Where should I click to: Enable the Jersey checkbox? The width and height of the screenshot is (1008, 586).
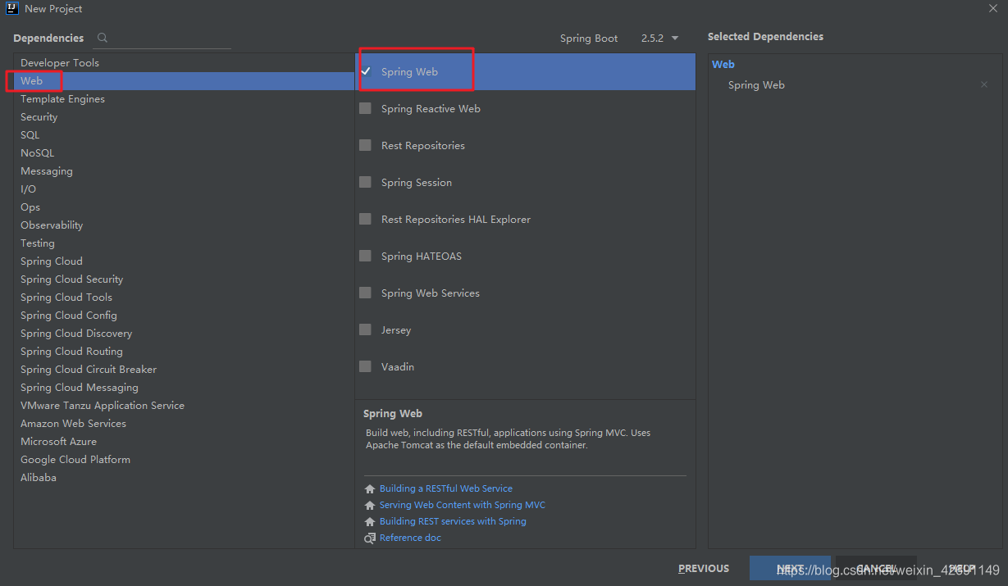[366, 329]
